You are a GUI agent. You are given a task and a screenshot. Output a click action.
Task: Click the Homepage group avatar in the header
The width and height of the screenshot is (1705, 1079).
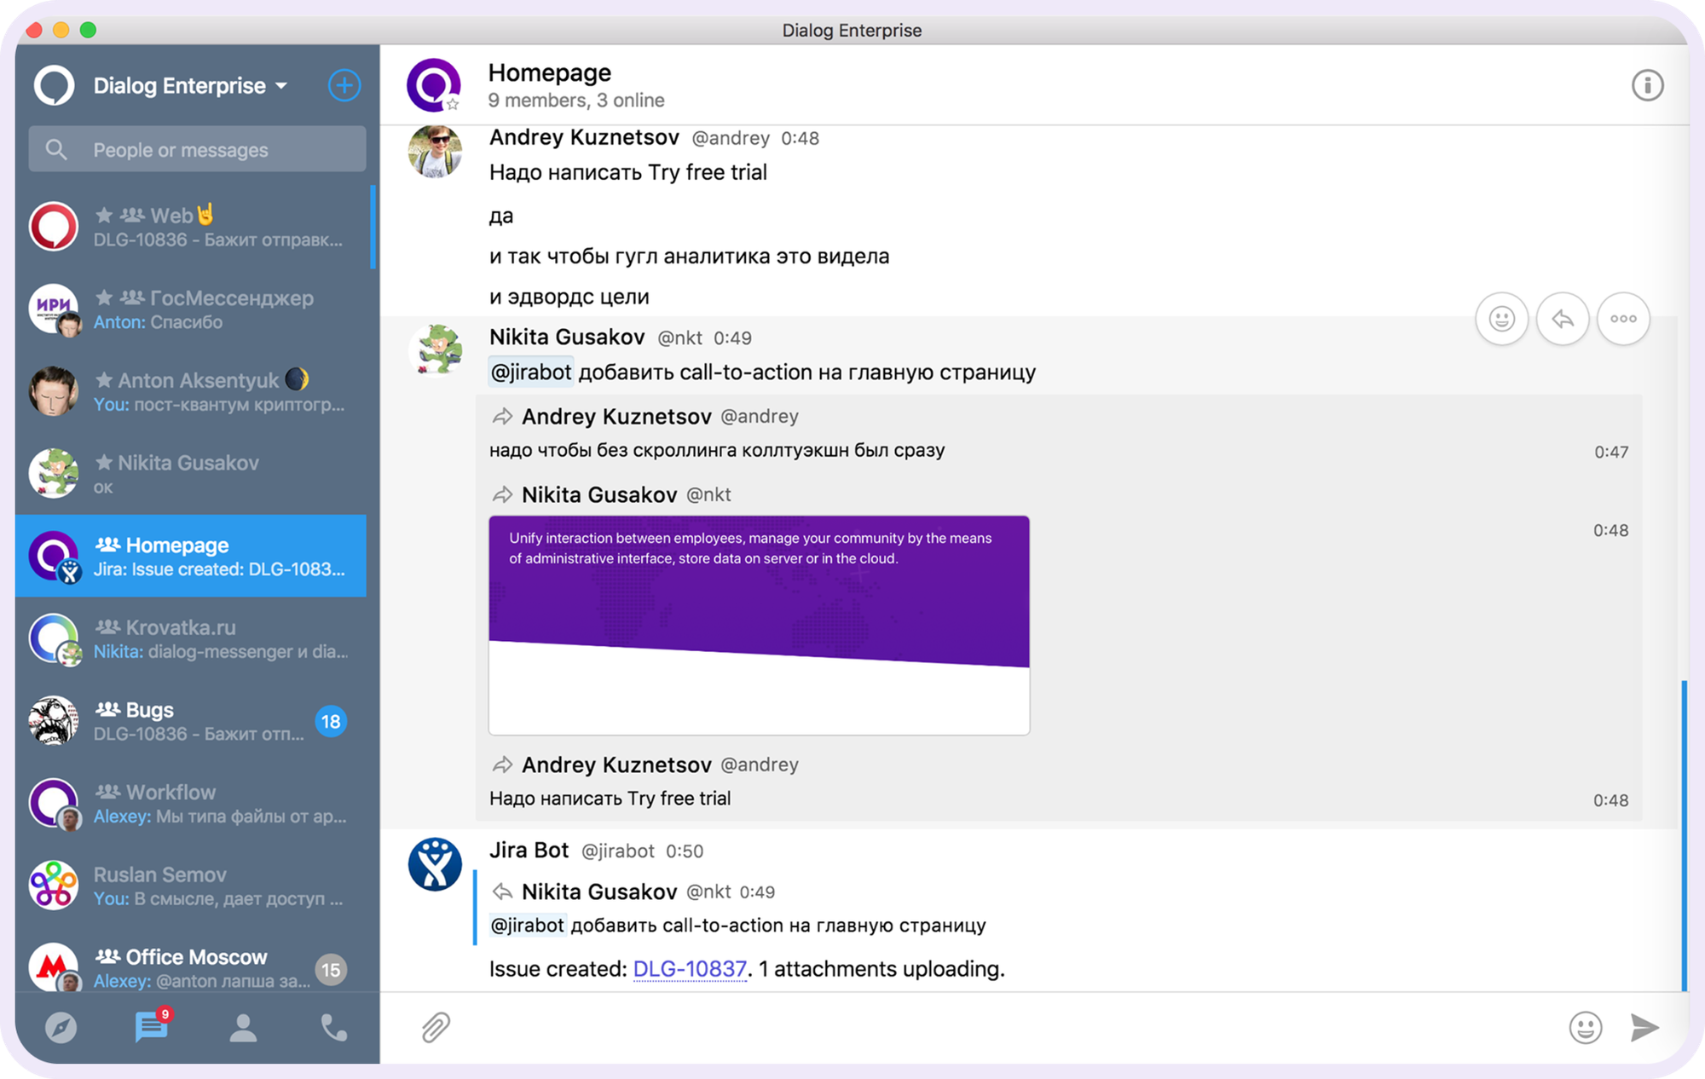click(434, 84)
